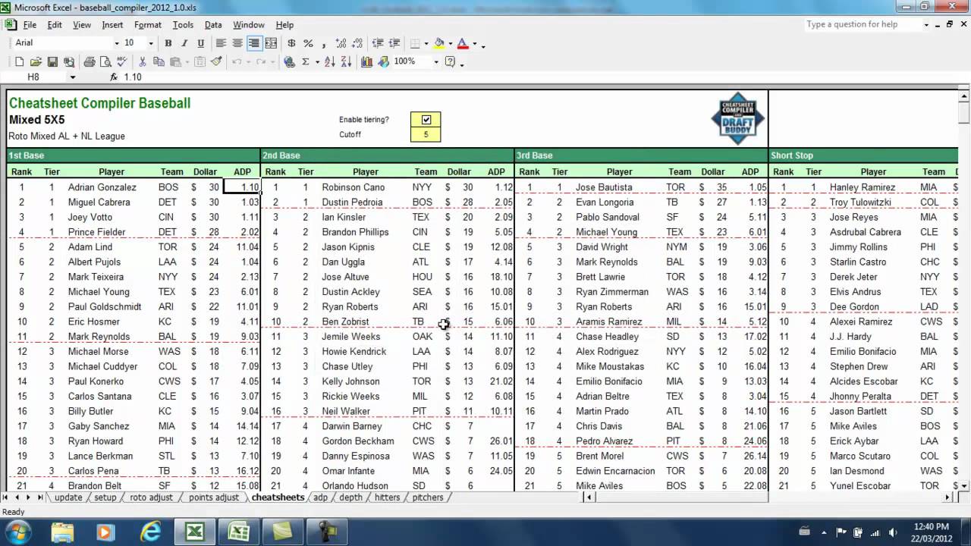The image size is (971, 546).
Task: Click Decrease Indent icon
Action: point(377,43)
